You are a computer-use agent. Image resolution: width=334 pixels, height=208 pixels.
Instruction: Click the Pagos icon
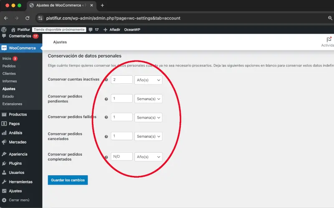click(x=4, y=124)
